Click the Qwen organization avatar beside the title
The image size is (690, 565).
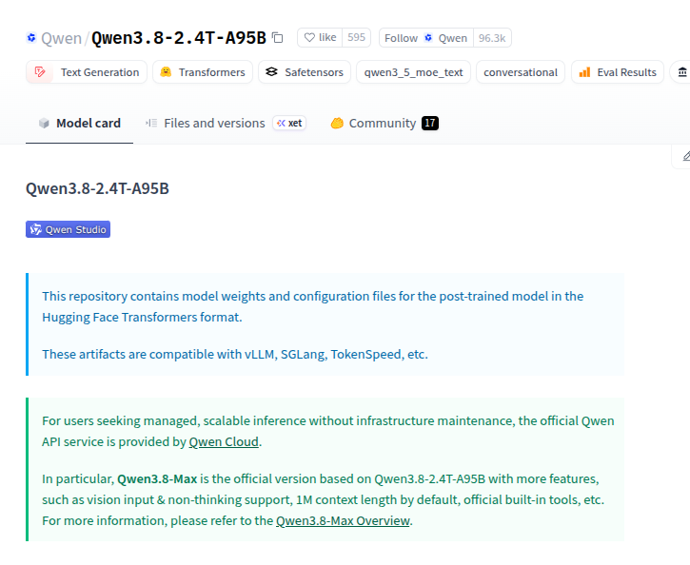click(x=31, y=38)
